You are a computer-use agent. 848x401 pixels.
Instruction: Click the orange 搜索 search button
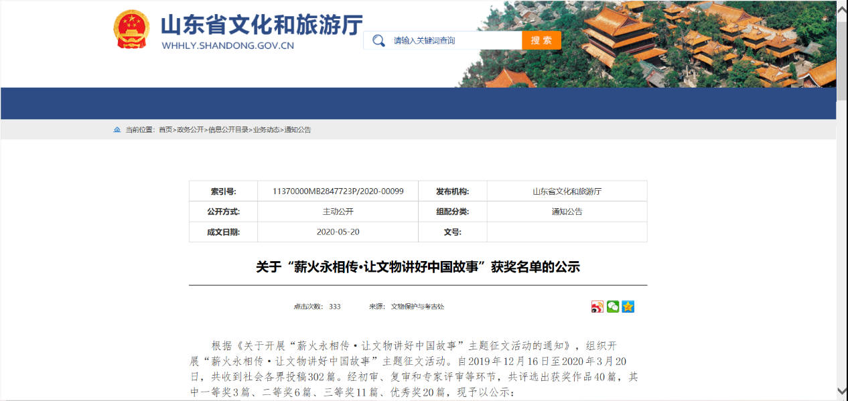pos(541,40)
